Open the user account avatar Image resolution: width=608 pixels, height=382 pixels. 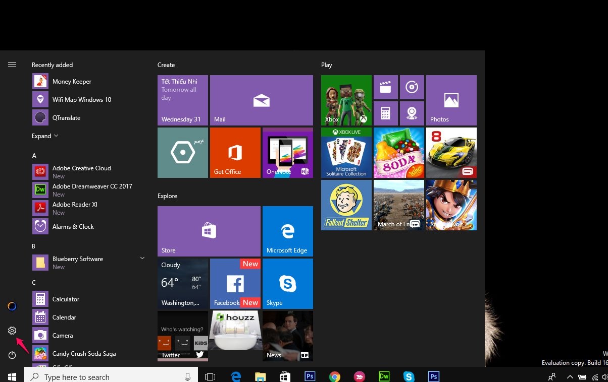tap(12, 306)
